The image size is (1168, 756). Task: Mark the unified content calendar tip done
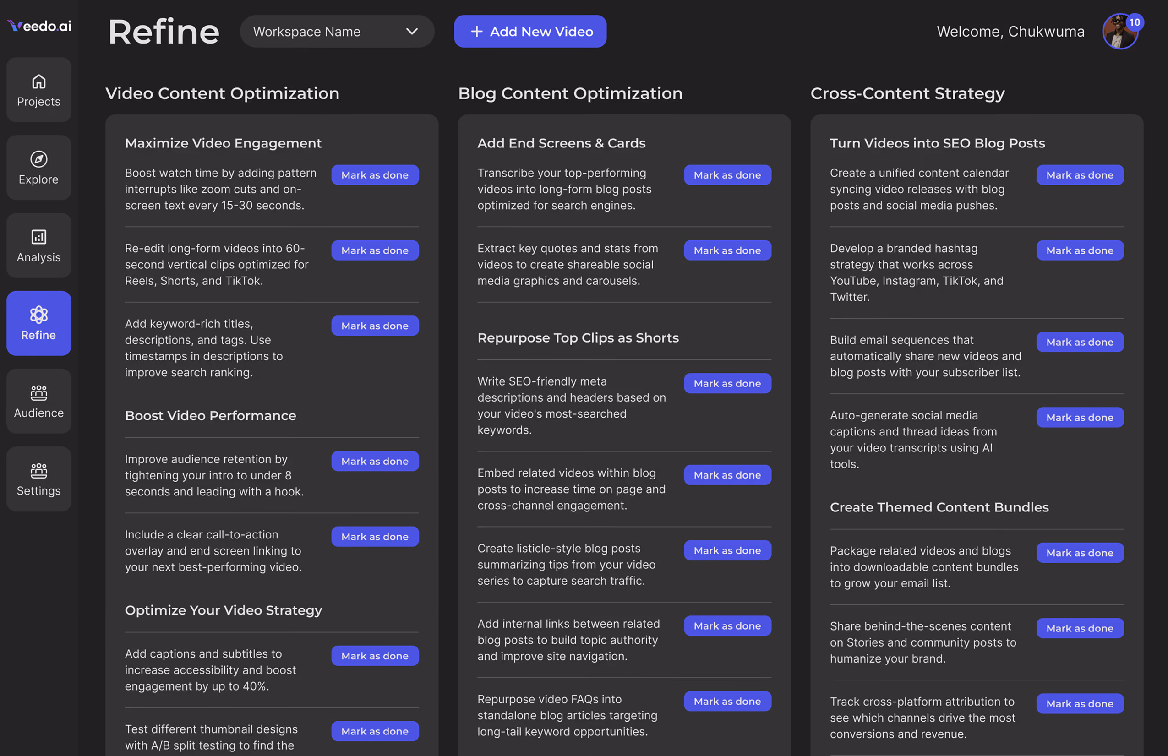(x=1080, y=175)
